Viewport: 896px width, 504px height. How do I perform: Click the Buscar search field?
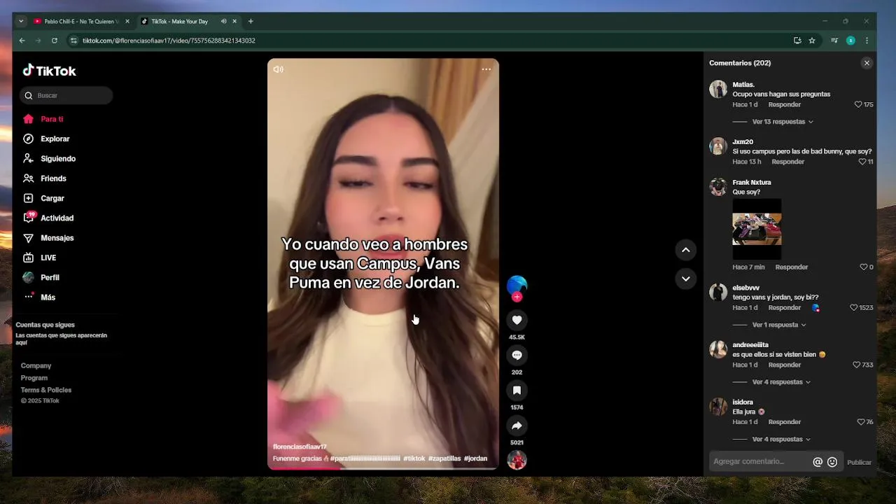pos(66,95)
